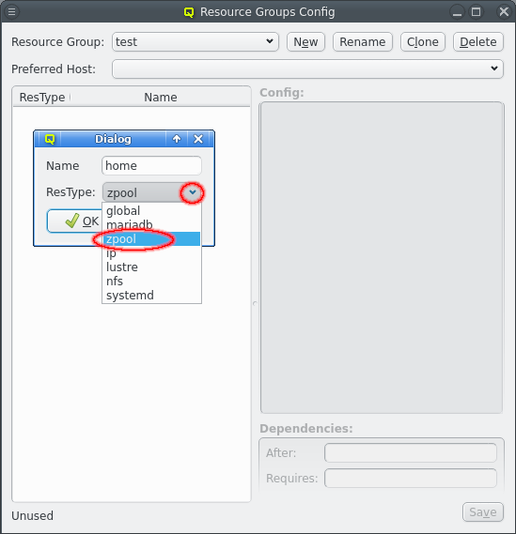Open the window menu hamburger icon
The height and width of the screenshot is (534, 516).
tap(11, 12)
